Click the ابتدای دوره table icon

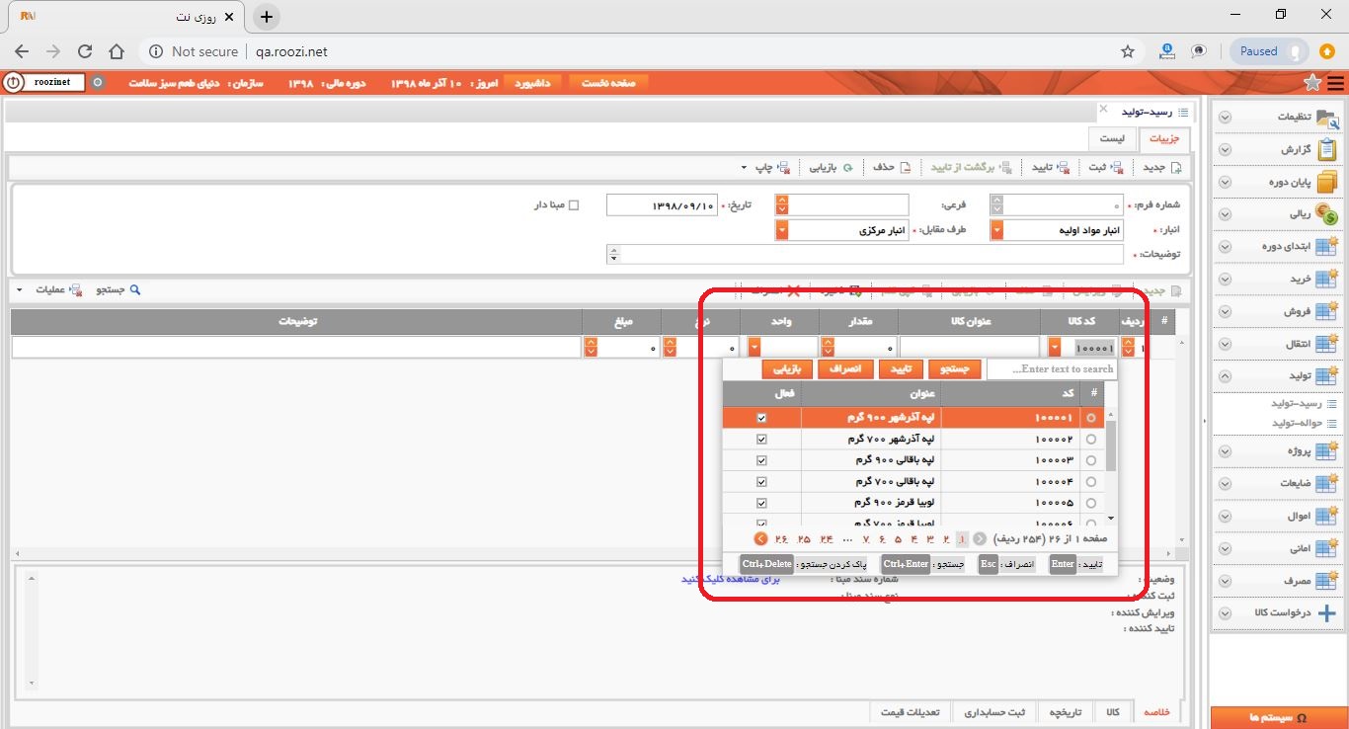coord(1327,246)
